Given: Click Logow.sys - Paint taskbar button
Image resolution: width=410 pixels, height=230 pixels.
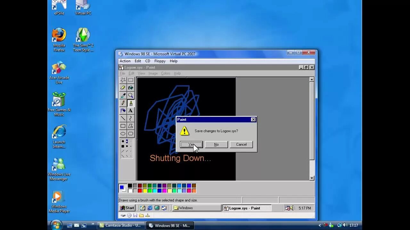Looking at the screenshot, I should pos(247,208).
